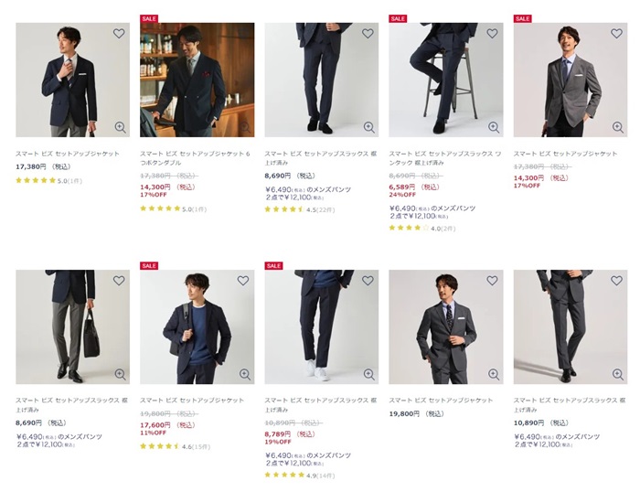This screenshot has height=492, width=640.
Task: Zoom the photo of model seated on stool
Action: pyautogui.click(x=493, y=127)
